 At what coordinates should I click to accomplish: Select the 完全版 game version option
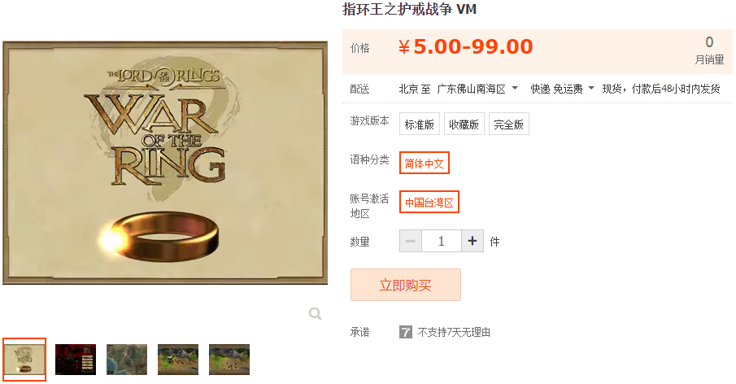(x=509, y=124)
